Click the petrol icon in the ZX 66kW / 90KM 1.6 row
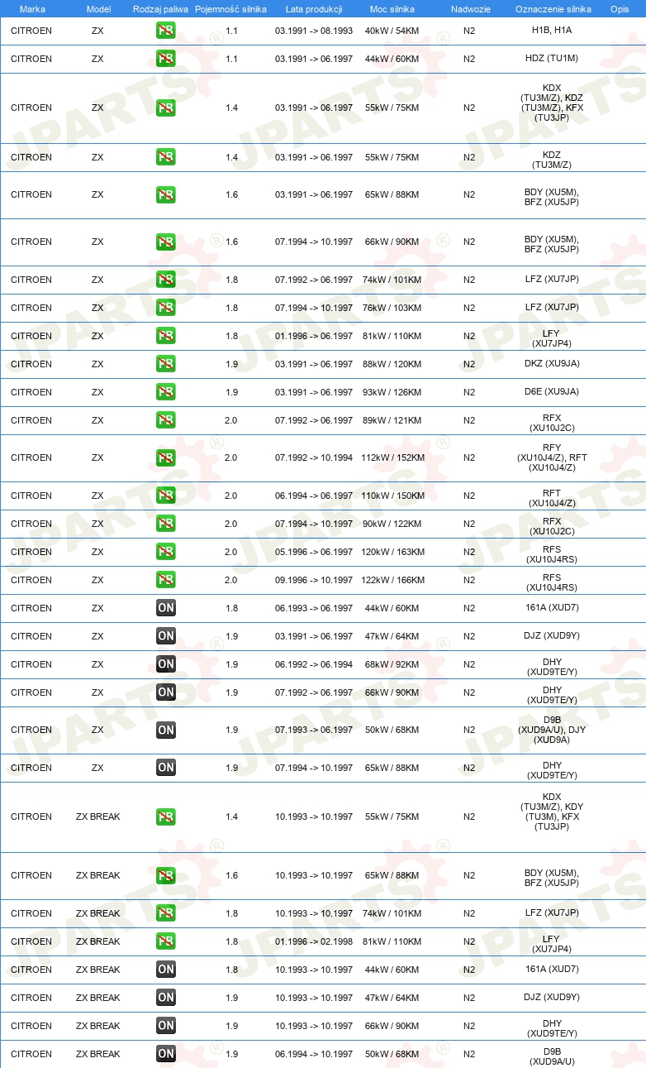The image size is (646, 1068). 166,242
